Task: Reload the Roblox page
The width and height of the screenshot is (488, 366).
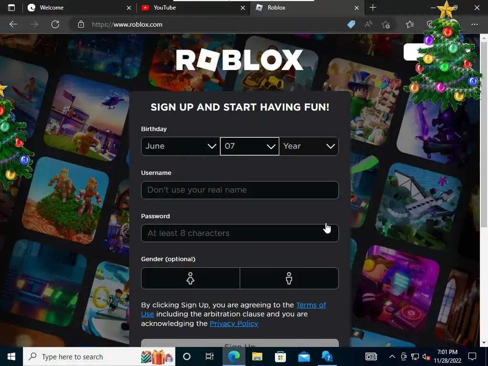Action: pyautogui.click(x=55, y=24)
